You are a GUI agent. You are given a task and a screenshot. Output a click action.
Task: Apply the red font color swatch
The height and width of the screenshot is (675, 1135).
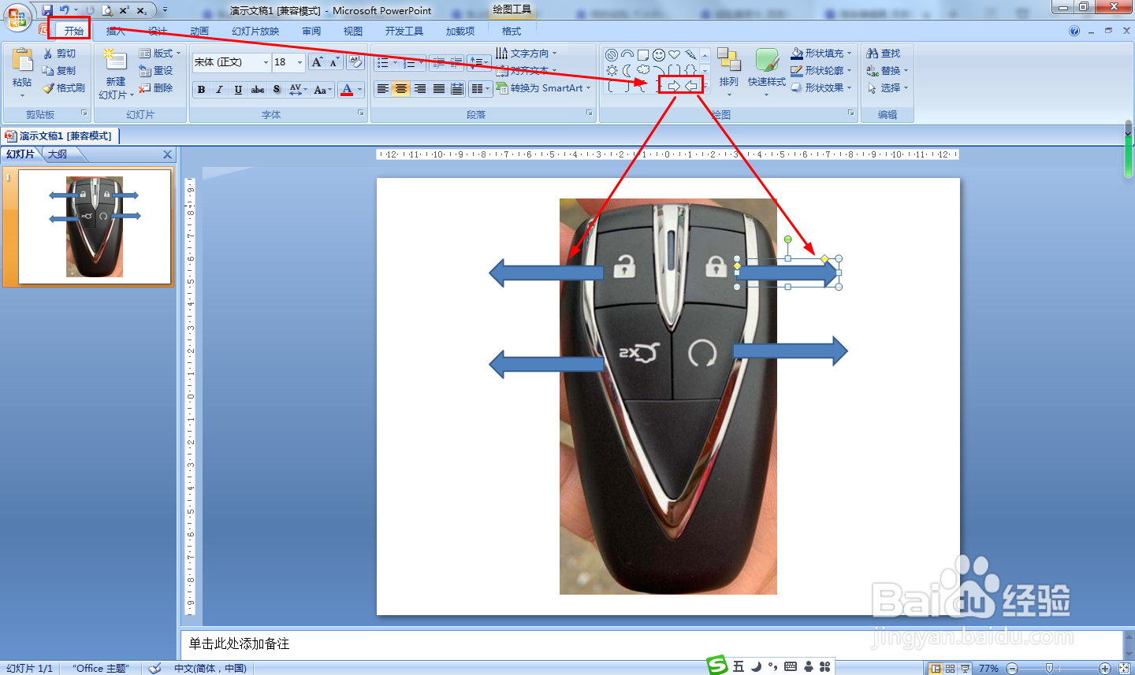(x=347, y=90)
